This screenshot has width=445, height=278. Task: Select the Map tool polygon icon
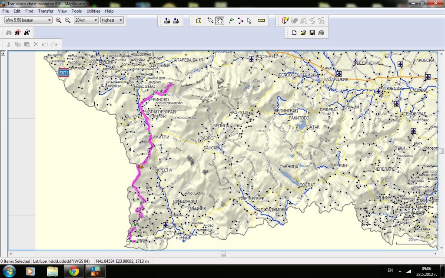pos(199,20)
